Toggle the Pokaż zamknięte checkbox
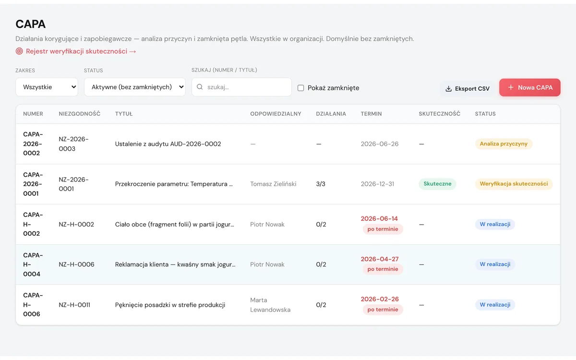Image resolution: width=576 pixels, height=360 pixels. [x=301, y=88]
